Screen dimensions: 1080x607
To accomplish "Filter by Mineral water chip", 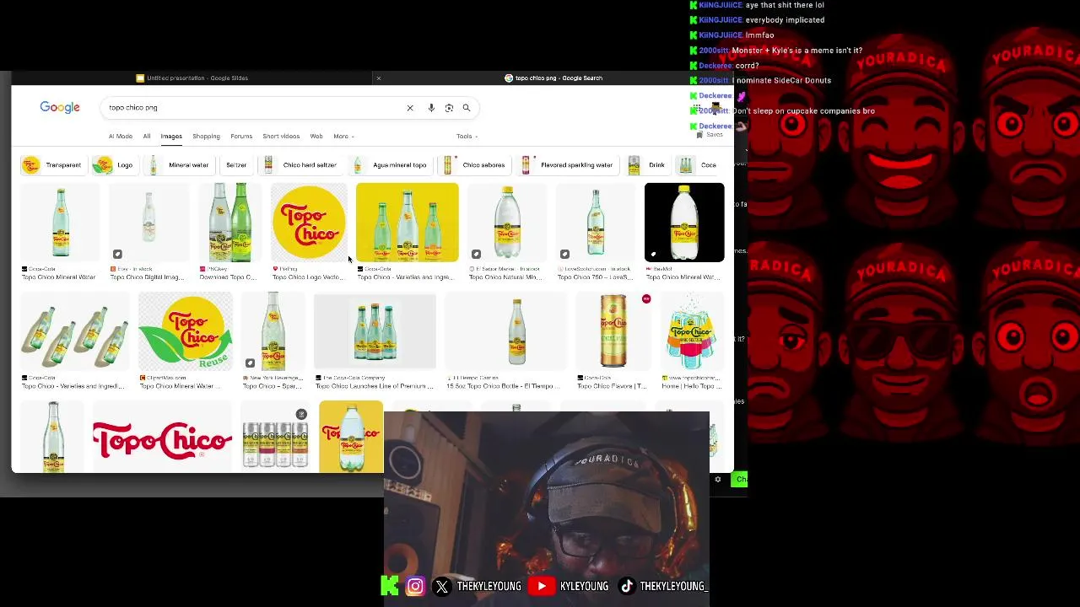I will point(178,165).
